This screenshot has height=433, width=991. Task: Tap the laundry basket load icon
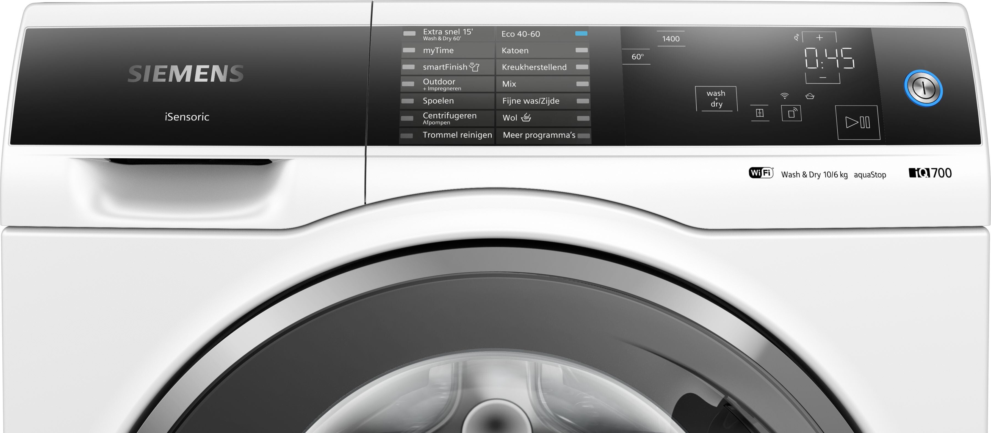[810, 96]
